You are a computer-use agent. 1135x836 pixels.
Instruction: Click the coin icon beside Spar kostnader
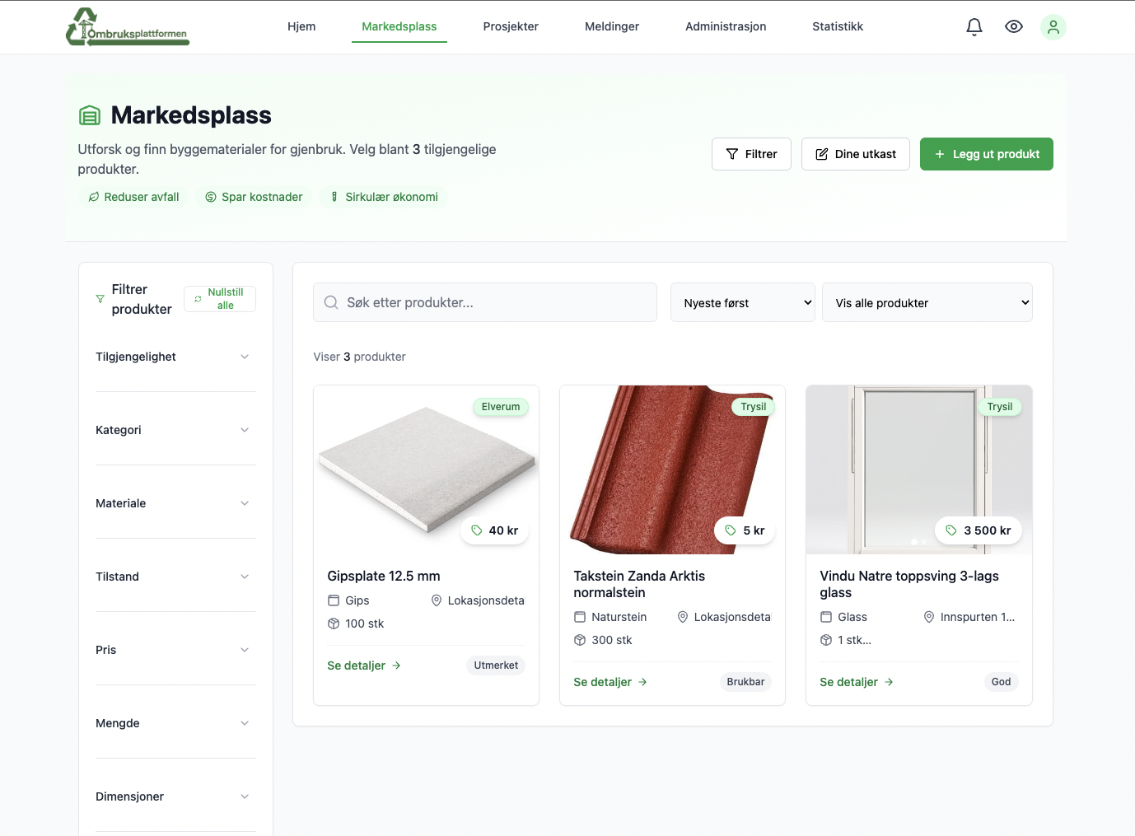(x=211, y=197)
